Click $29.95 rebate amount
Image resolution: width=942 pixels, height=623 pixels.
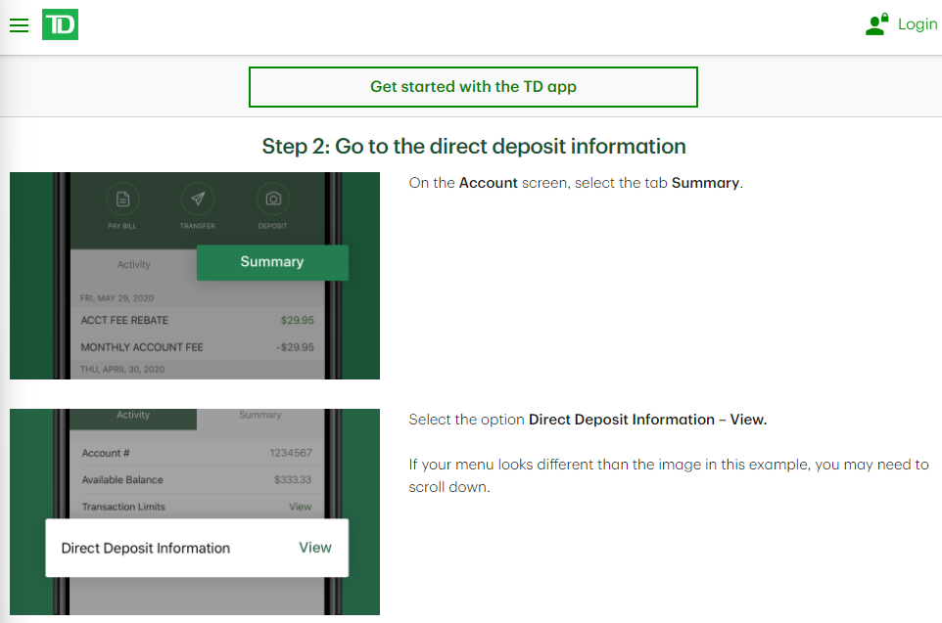pyautogui.click(x=298, y=321)
